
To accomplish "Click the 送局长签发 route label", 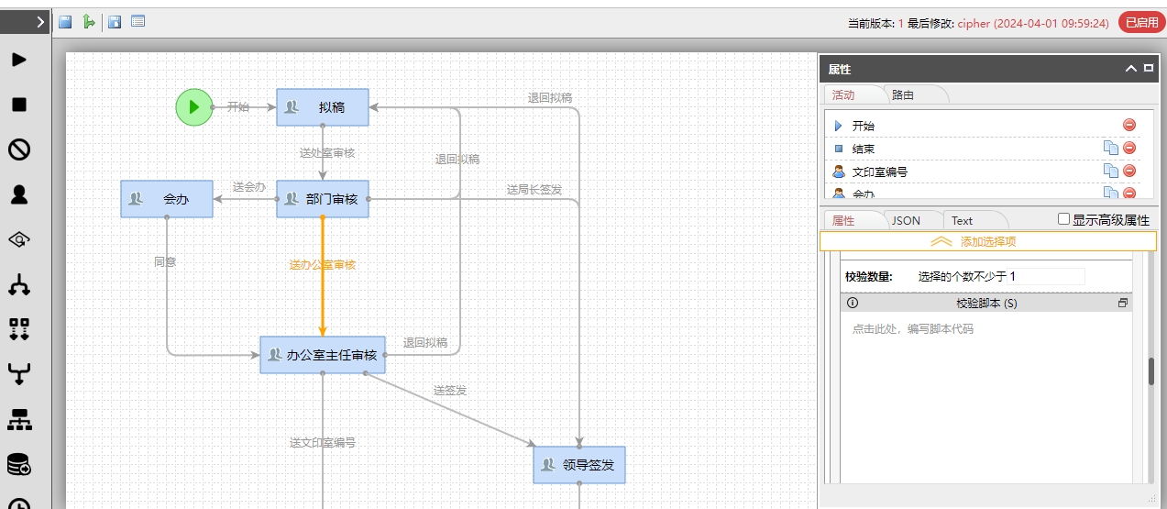I will tap(534, 190).
